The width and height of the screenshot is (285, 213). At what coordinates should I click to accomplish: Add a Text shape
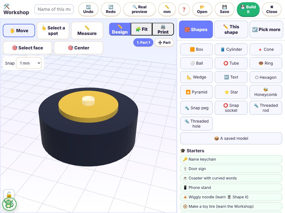231,77
